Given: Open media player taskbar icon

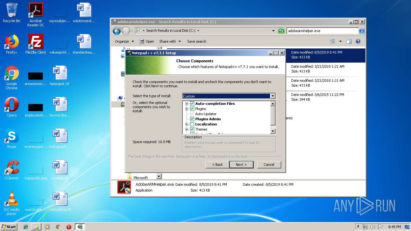Looking at the screenshot, I should pos(47,227).
